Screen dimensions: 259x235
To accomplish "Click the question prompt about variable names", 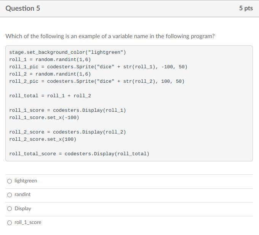I will pyautogui.click(x=110, y=36).
